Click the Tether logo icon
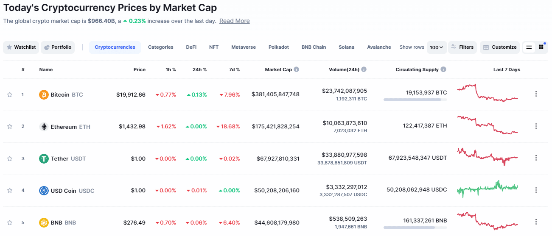 (x=44, y=158)
